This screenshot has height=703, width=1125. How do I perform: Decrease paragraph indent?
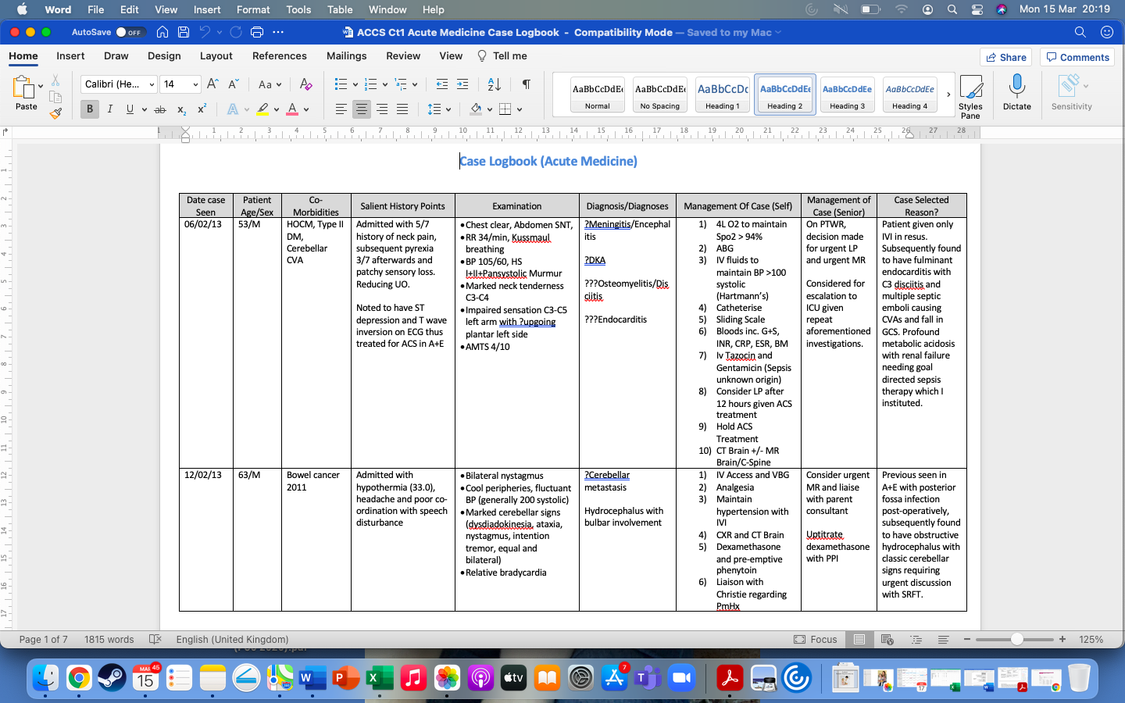pyautogui.click(x=442, y=84)
